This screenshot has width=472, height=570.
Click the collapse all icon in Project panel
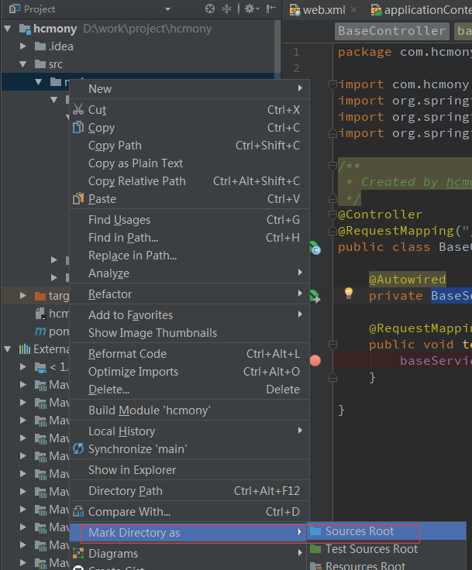227,9
